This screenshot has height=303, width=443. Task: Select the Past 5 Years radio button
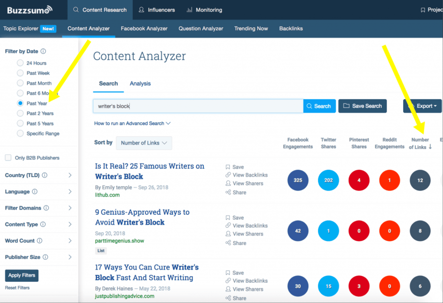point(20,124)
